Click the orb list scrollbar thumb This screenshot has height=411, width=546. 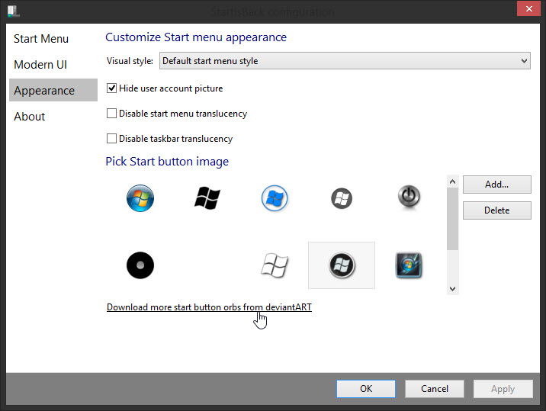452,219
